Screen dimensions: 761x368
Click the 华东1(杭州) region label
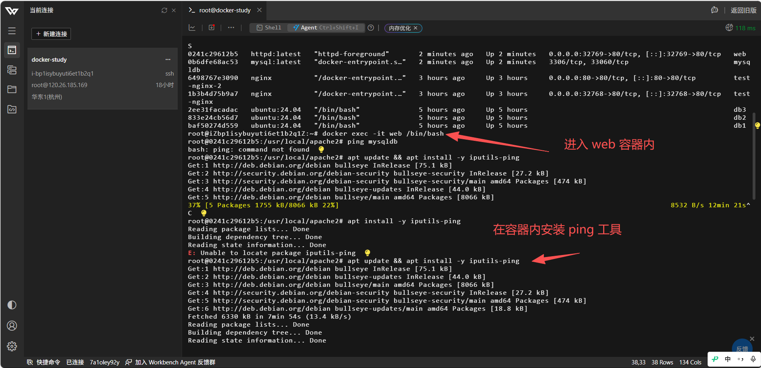pyautogui.click(x=47, y=97)
